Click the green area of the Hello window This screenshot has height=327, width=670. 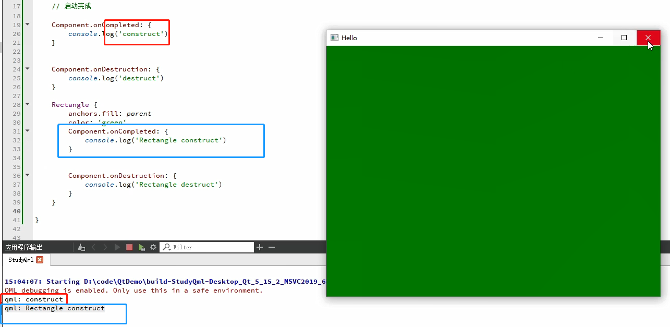point(493,171)
